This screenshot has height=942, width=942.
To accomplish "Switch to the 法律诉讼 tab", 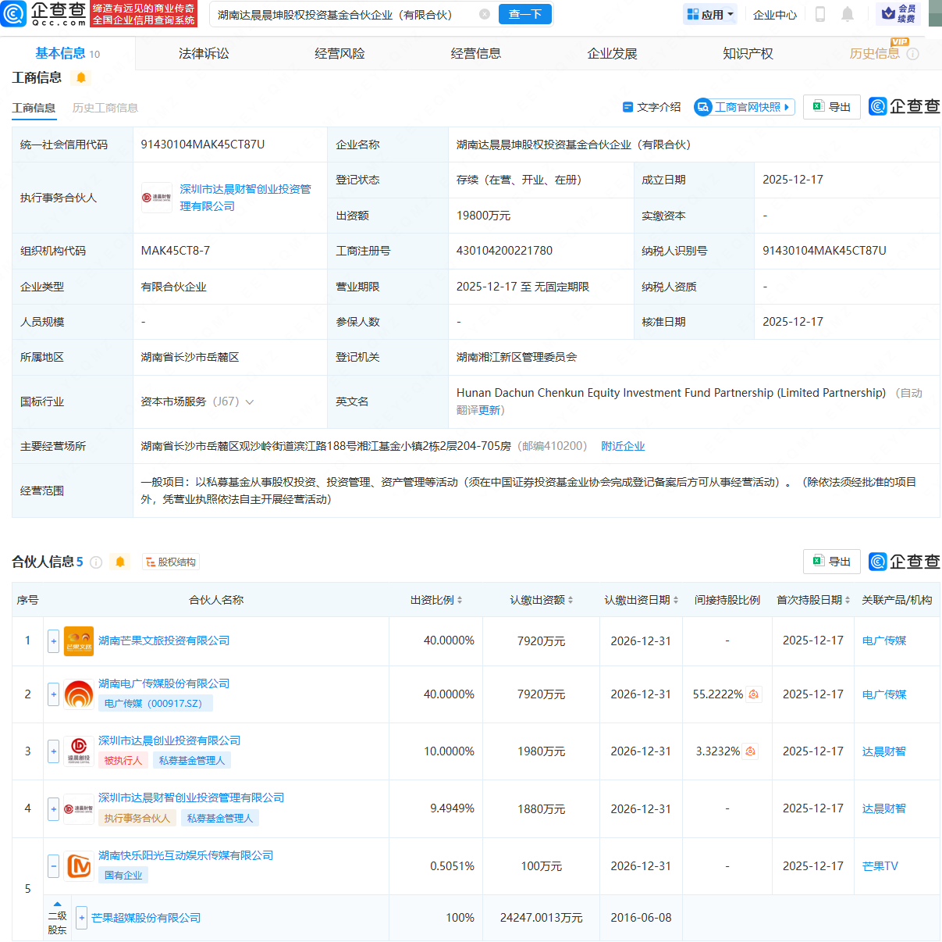I will point(204,53).
